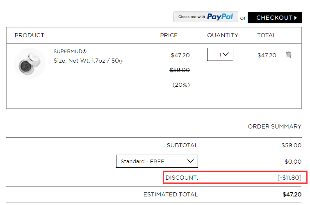Click the (20%) discount percentage label
Image resolution: width=310 pixels, height=205 pixels.
tap(181, 85)
